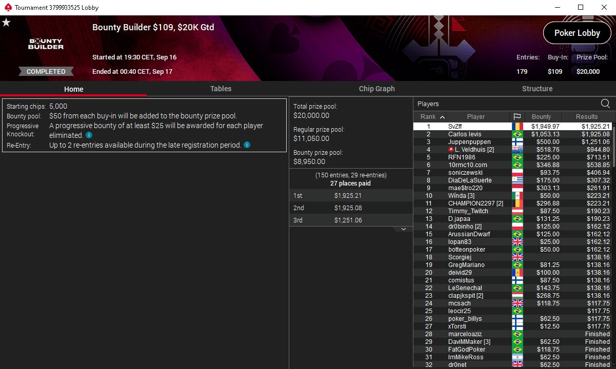This screenshot has width=616, height=369.
Task: Click the Re-Entry info icon
Action: (x=247, y=145)
